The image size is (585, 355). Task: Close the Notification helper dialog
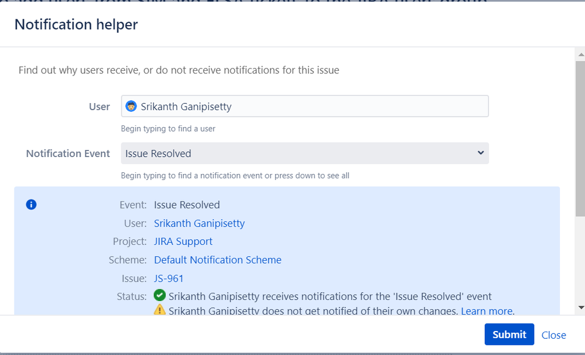553,335
